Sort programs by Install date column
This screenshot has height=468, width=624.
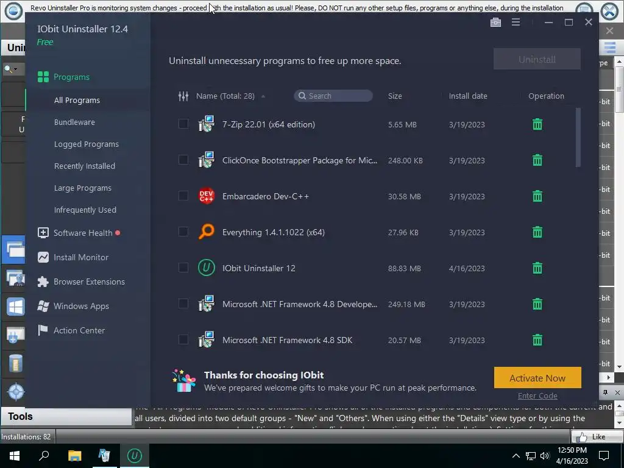click(x=468, y=96)
